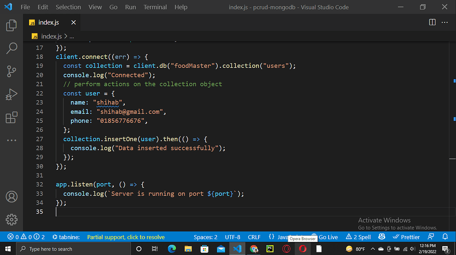456x255 pixels.
Task: Open additional views via activity bar ellipsis
Action: pos(11,140)
